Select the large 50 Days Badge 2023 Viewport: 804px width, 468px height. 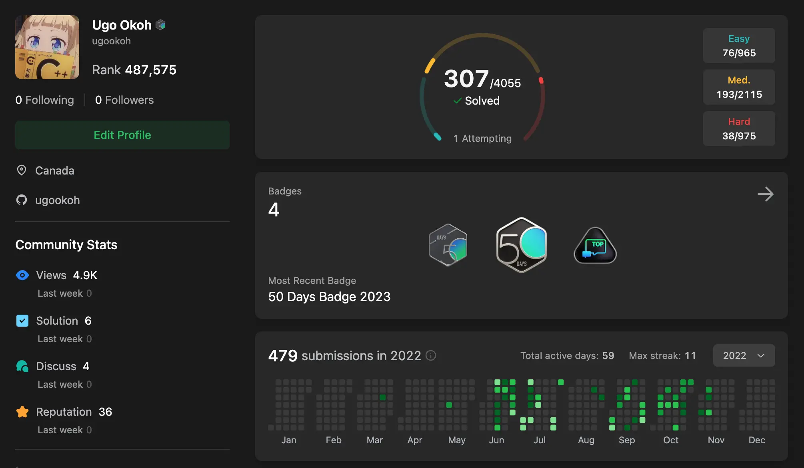tap(521, 245)
